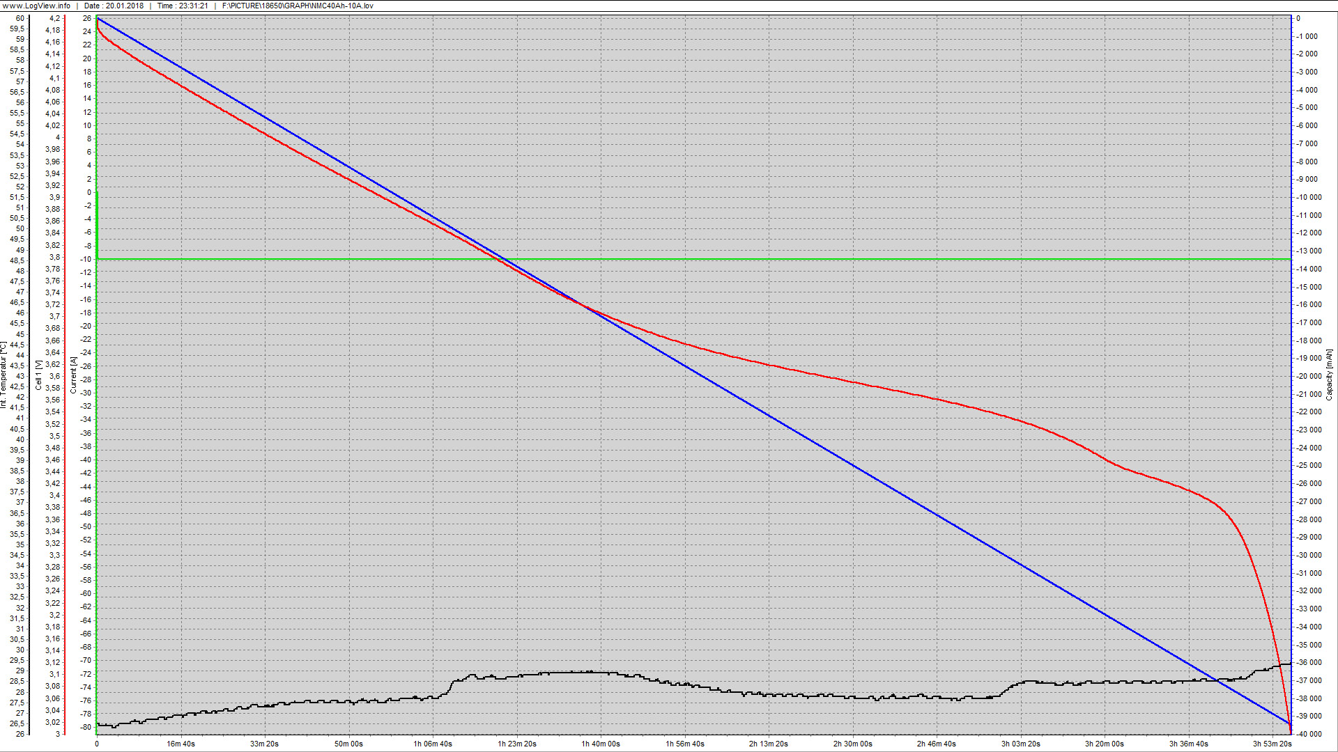This screenshot has height=752, width=1338.
Task: Click the 2h 13m 20s time axis label
Action: pos(769,744)
